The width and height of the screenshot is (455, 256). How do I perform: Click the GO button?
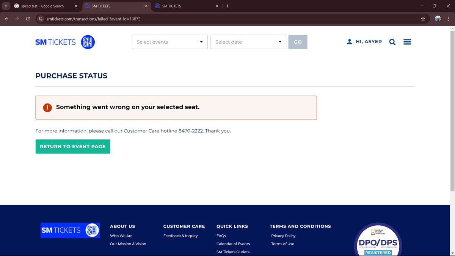coord(298,42)
